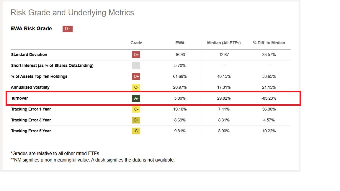Click the Annualized Volatility C- grade badge
This screenshot has width=340, height=191.
[x=136, y=87]
